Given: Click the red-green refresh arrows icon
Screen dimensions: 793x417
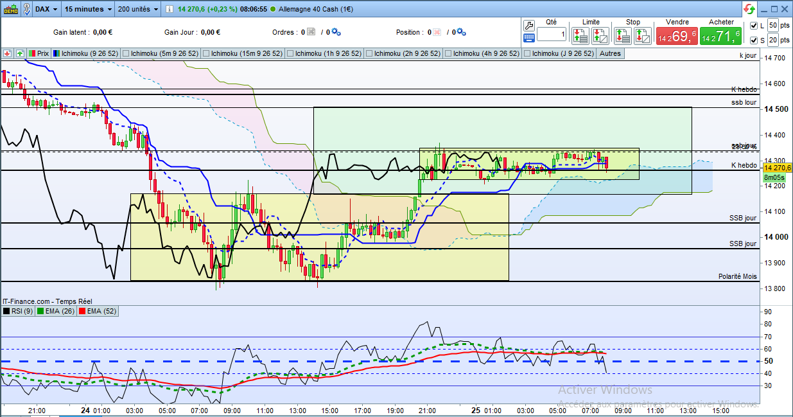Looking at the screenshot, I should (749, 9).
